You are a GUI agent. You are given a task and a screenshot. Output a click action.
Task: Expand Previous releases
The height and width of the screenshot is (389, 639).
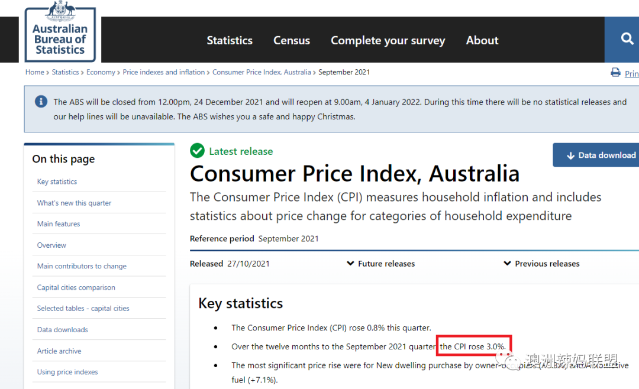(x=541, y=264)
